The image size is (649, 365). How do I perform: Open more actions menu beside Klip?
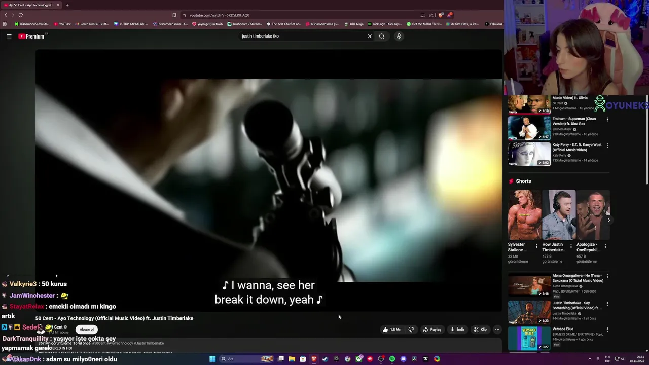497,330
